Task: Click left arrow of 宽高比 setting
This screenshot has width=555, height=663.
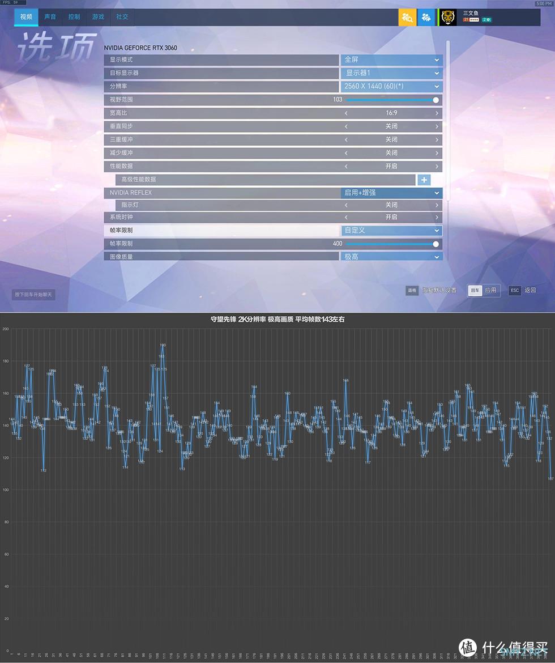Action: pyautogui.click(x=346, y=113)
